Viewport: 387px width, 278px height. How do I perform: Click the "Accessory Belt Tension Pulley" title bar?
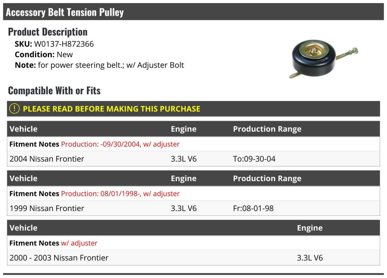(x=64, y=13)
